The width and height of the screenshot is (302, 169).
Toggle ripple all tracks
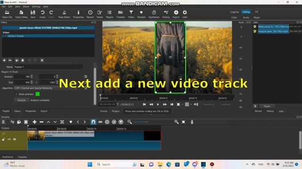click(114, 122)
